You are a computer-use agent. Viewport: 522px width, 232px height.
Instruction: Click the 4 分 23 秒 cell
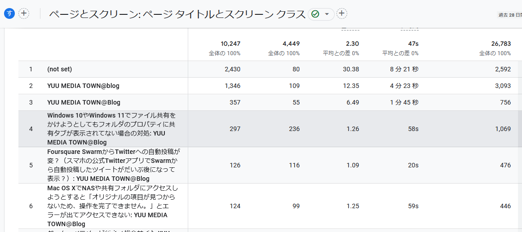[x=405, y=86]
